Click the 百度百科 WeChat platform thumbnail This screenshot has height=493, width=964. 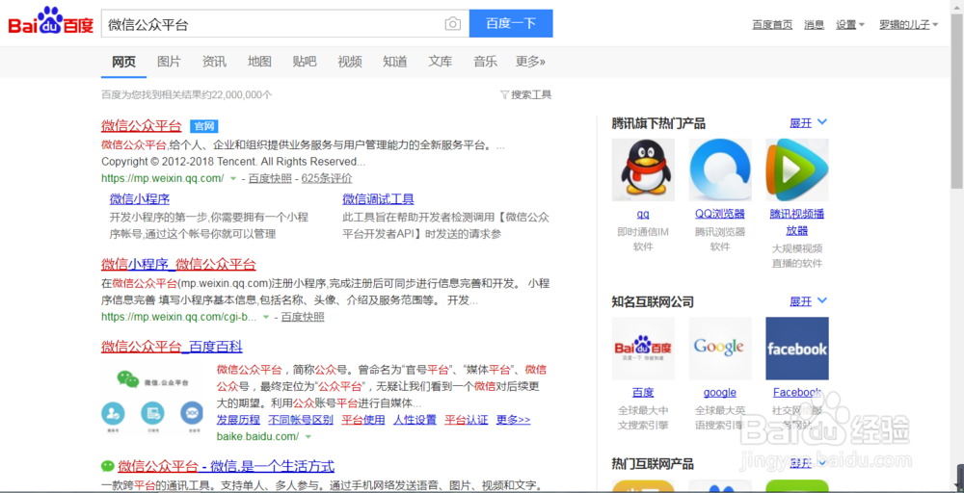point(152,398)
